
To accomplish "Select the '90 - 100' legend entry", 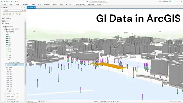I will point(10,89).
